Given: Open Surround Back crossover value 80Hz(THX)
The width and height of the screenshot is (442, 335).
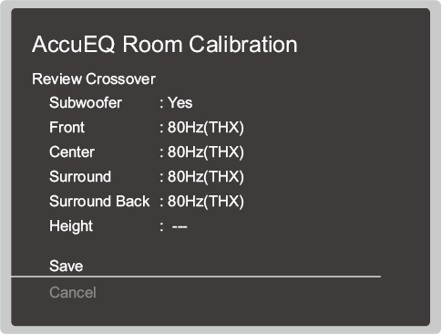Looking at the screenshot, I should pos(206,201).
